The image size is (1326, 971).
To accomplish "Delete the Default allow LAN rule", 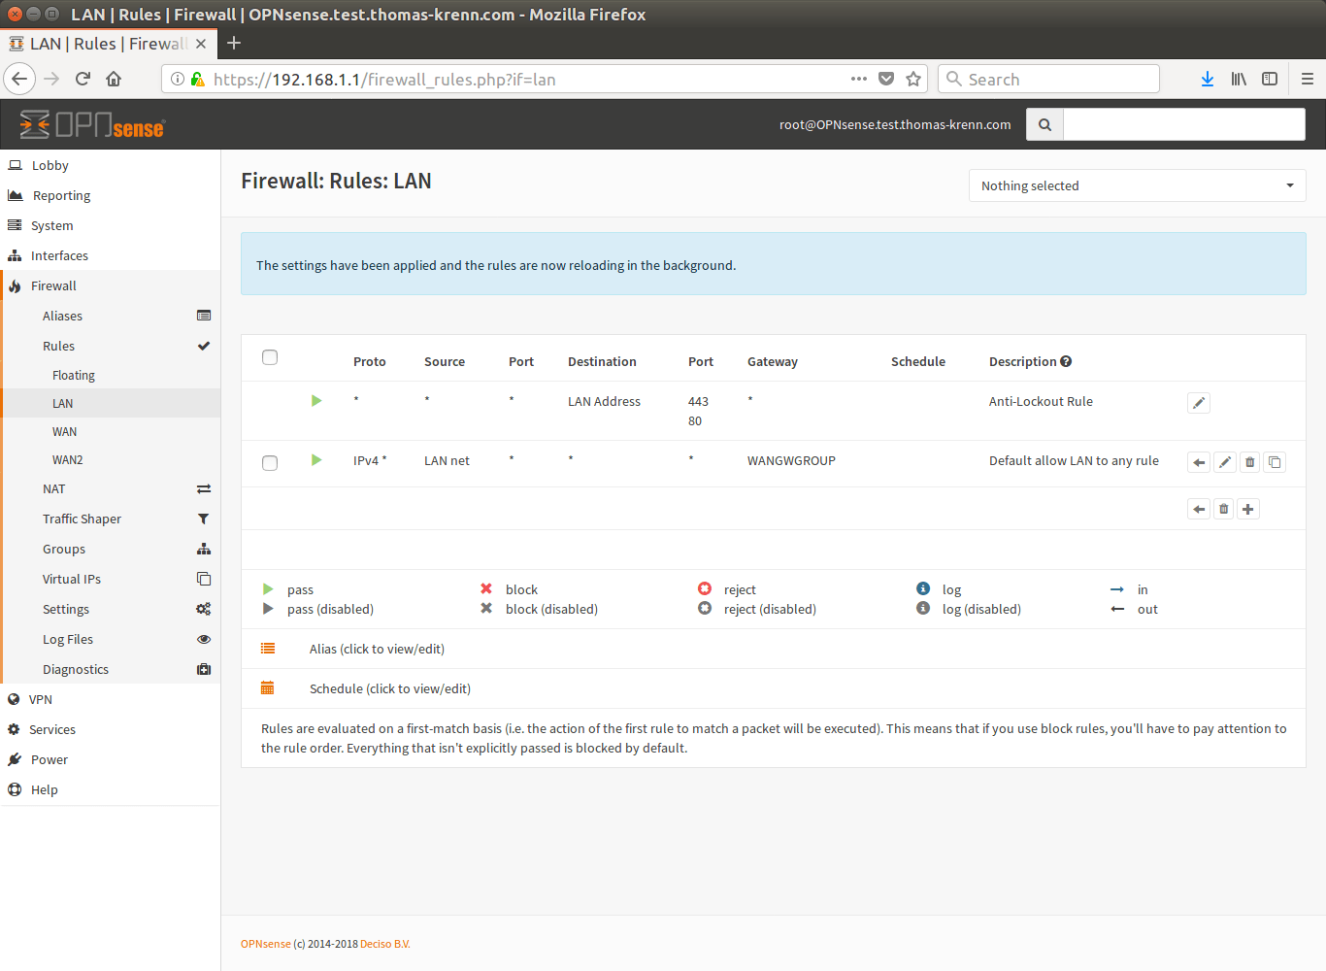I will point(1250,462).
